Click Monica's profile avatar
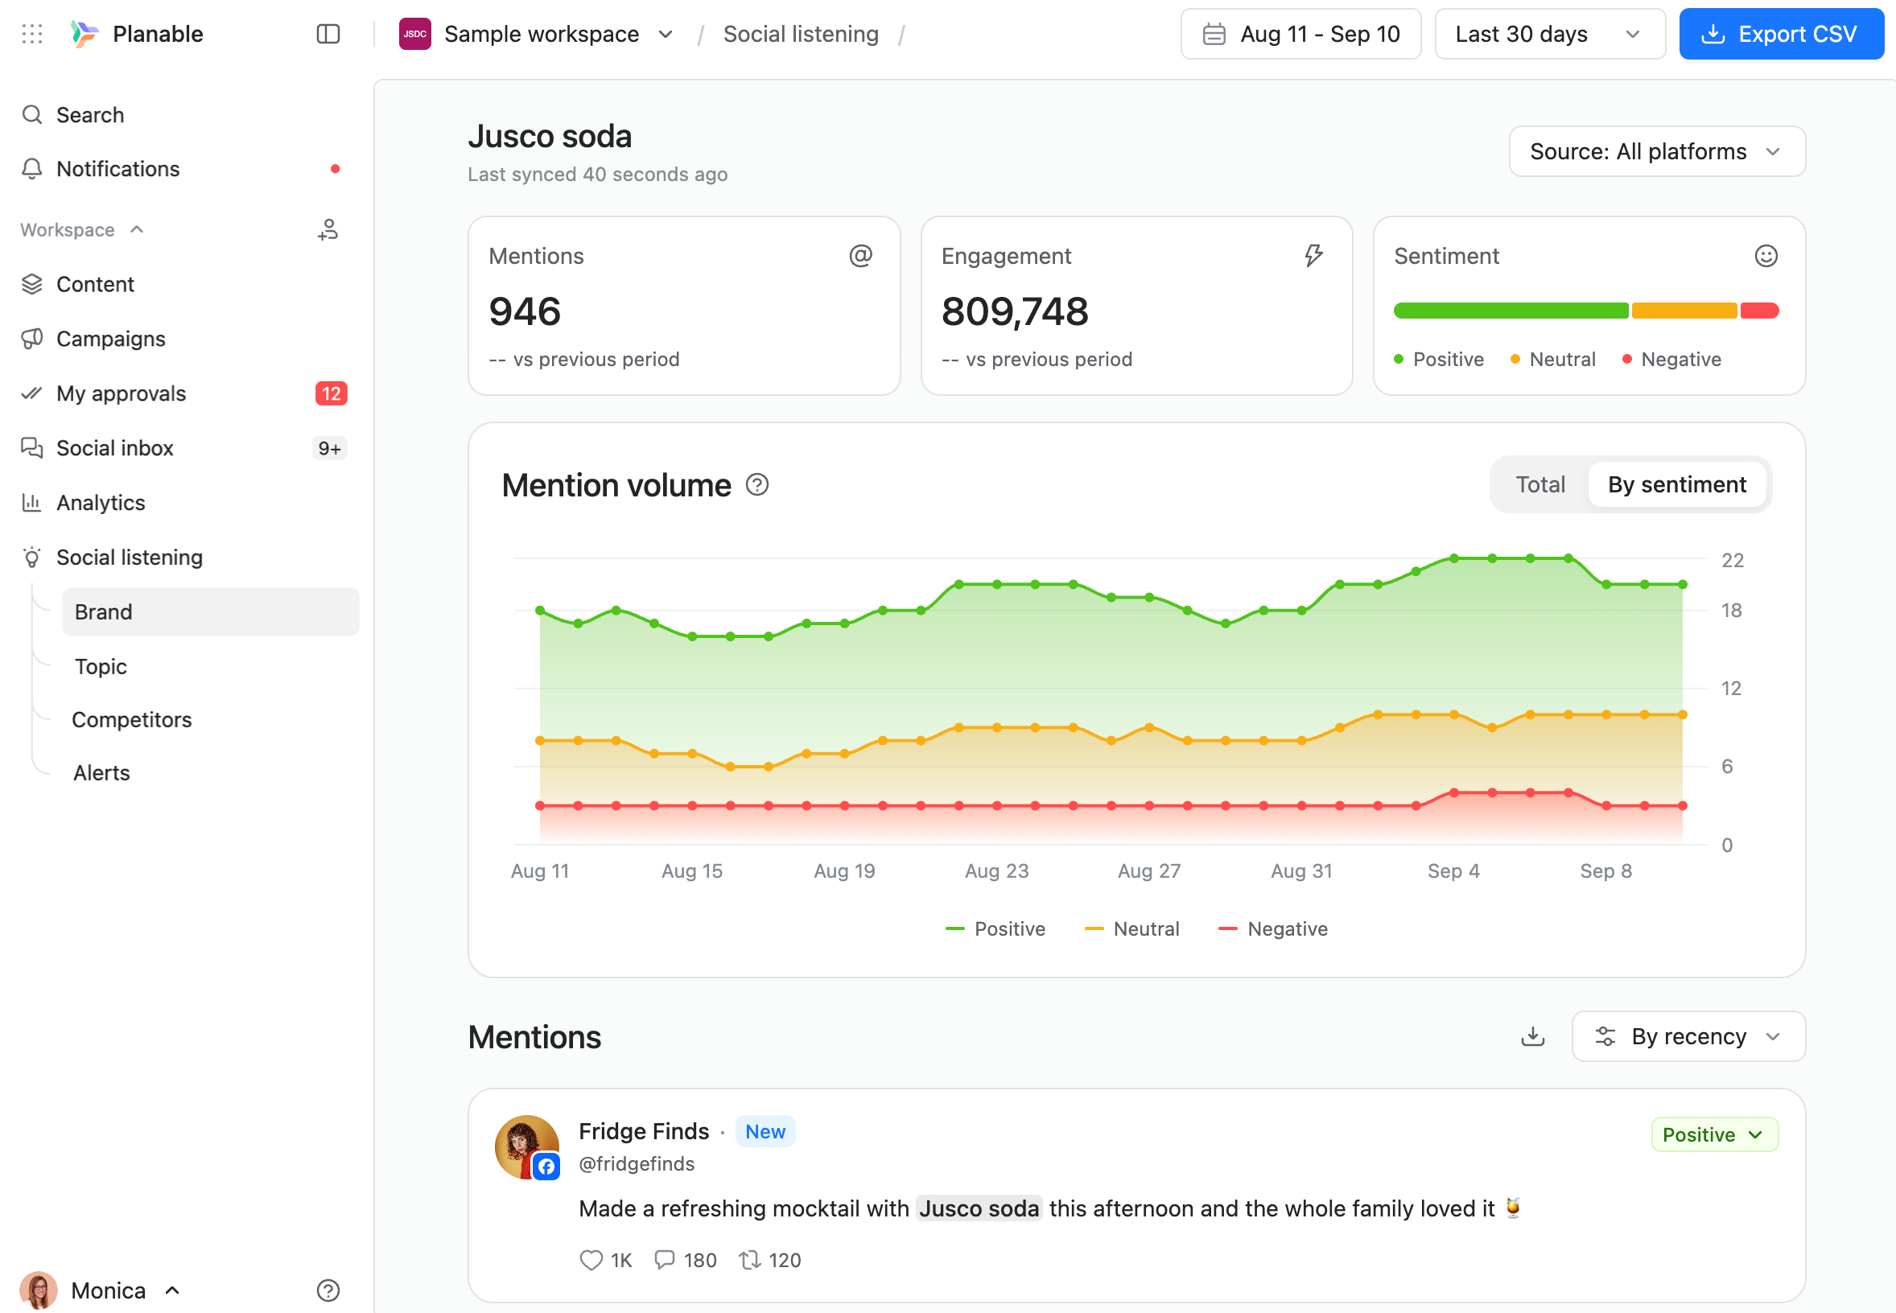This screenshot has height=1313, width=1896. pos(38,1290)
